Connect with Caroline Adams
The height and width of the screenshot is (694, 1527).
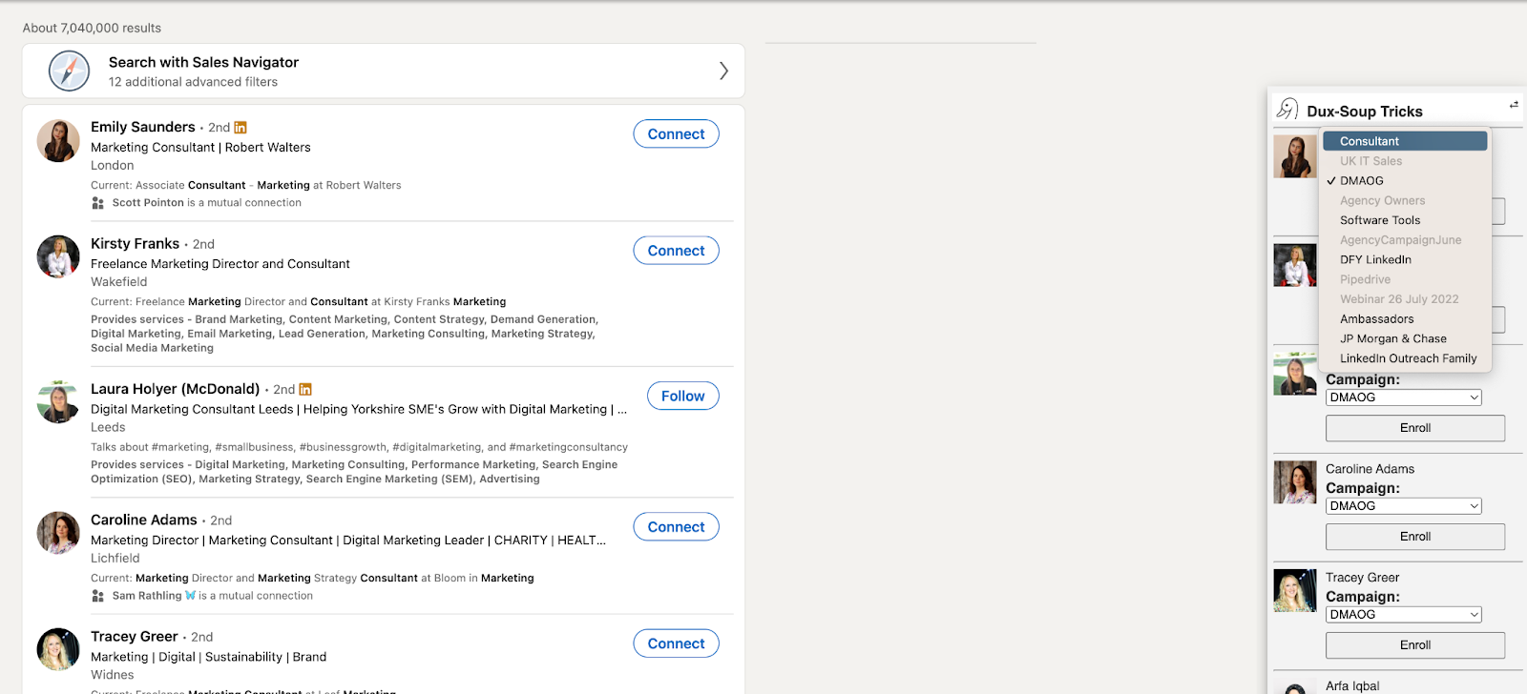tap(676, 527)
